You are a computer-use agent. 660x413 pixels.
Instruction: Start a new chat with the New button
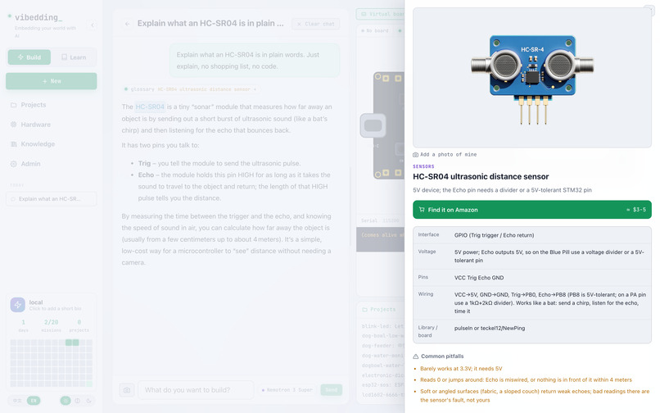(52, 81)
